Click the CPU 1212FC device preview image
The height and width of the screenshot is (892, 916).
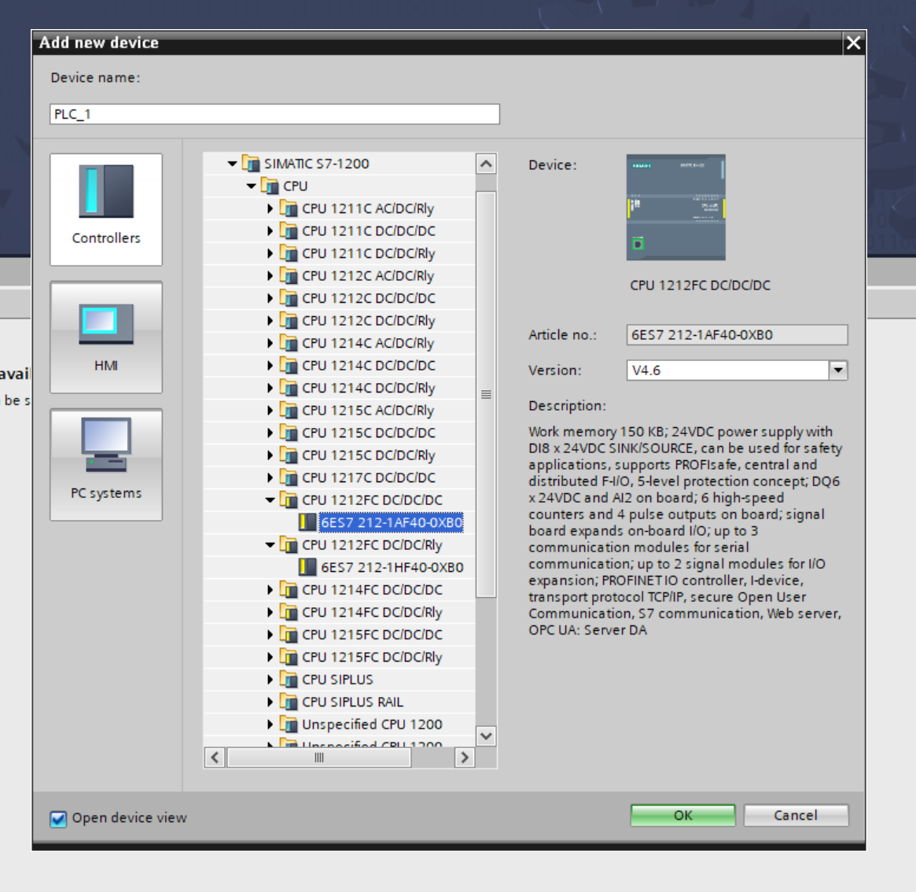(676, 208)
